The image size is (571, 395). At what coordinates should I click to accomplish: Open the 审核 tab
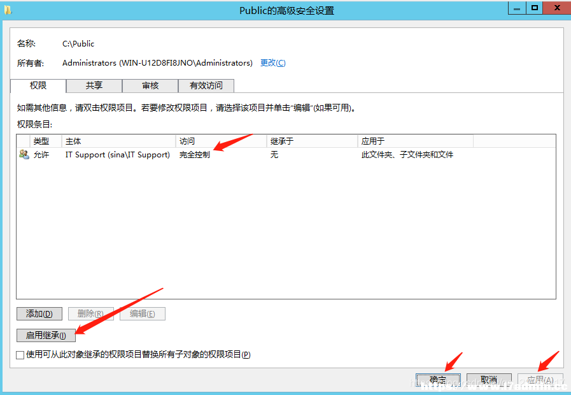pos(150,85)
